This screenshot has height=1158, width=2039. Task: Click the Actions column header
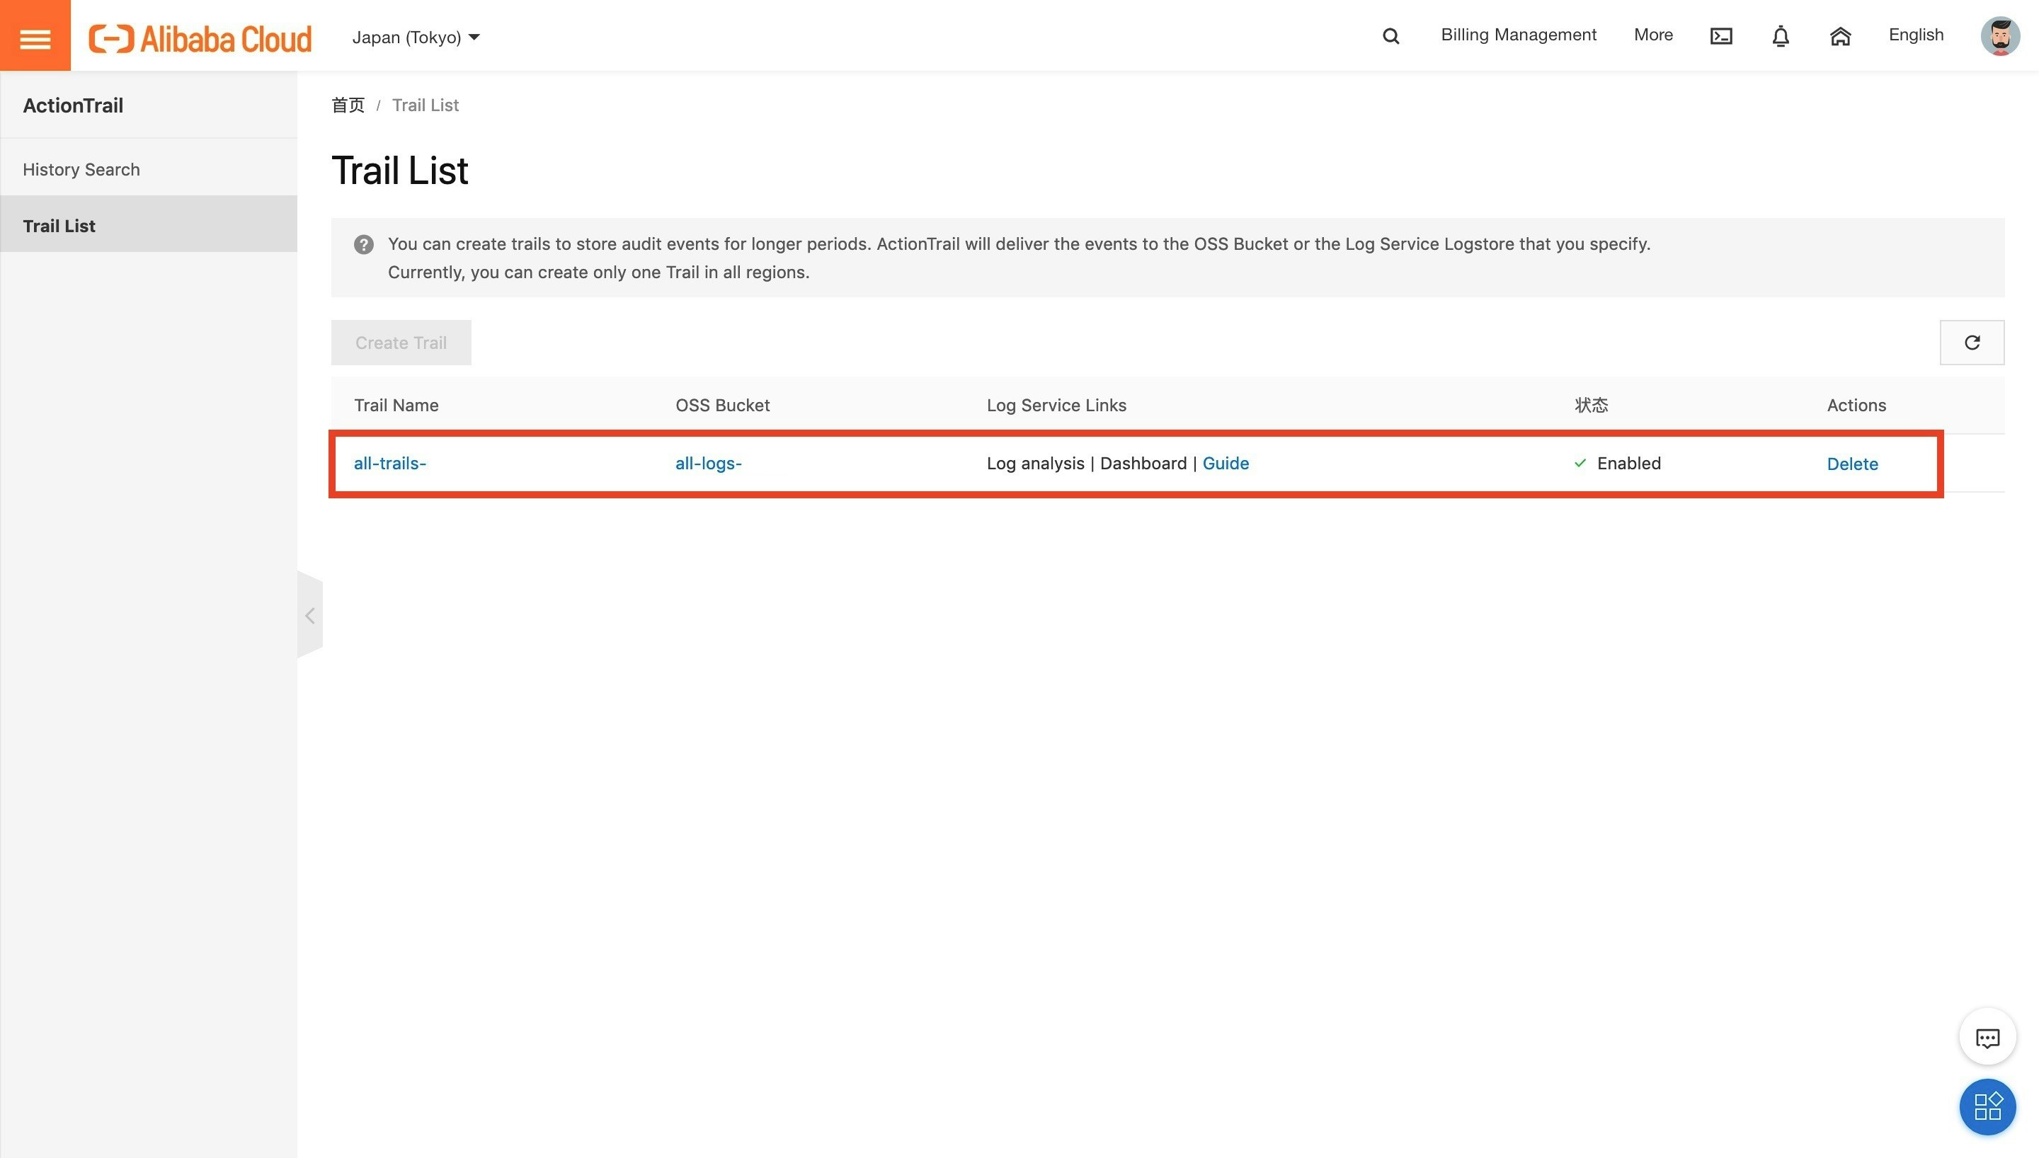click(1856, 405)
